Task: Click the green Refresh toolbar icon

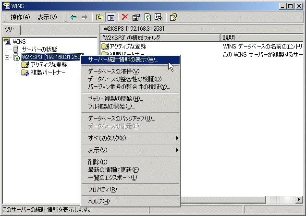Action: coord(147,17)
